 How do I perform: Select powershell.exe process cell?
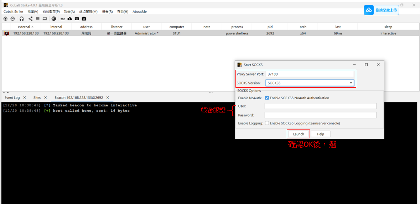tap(237, 33)
